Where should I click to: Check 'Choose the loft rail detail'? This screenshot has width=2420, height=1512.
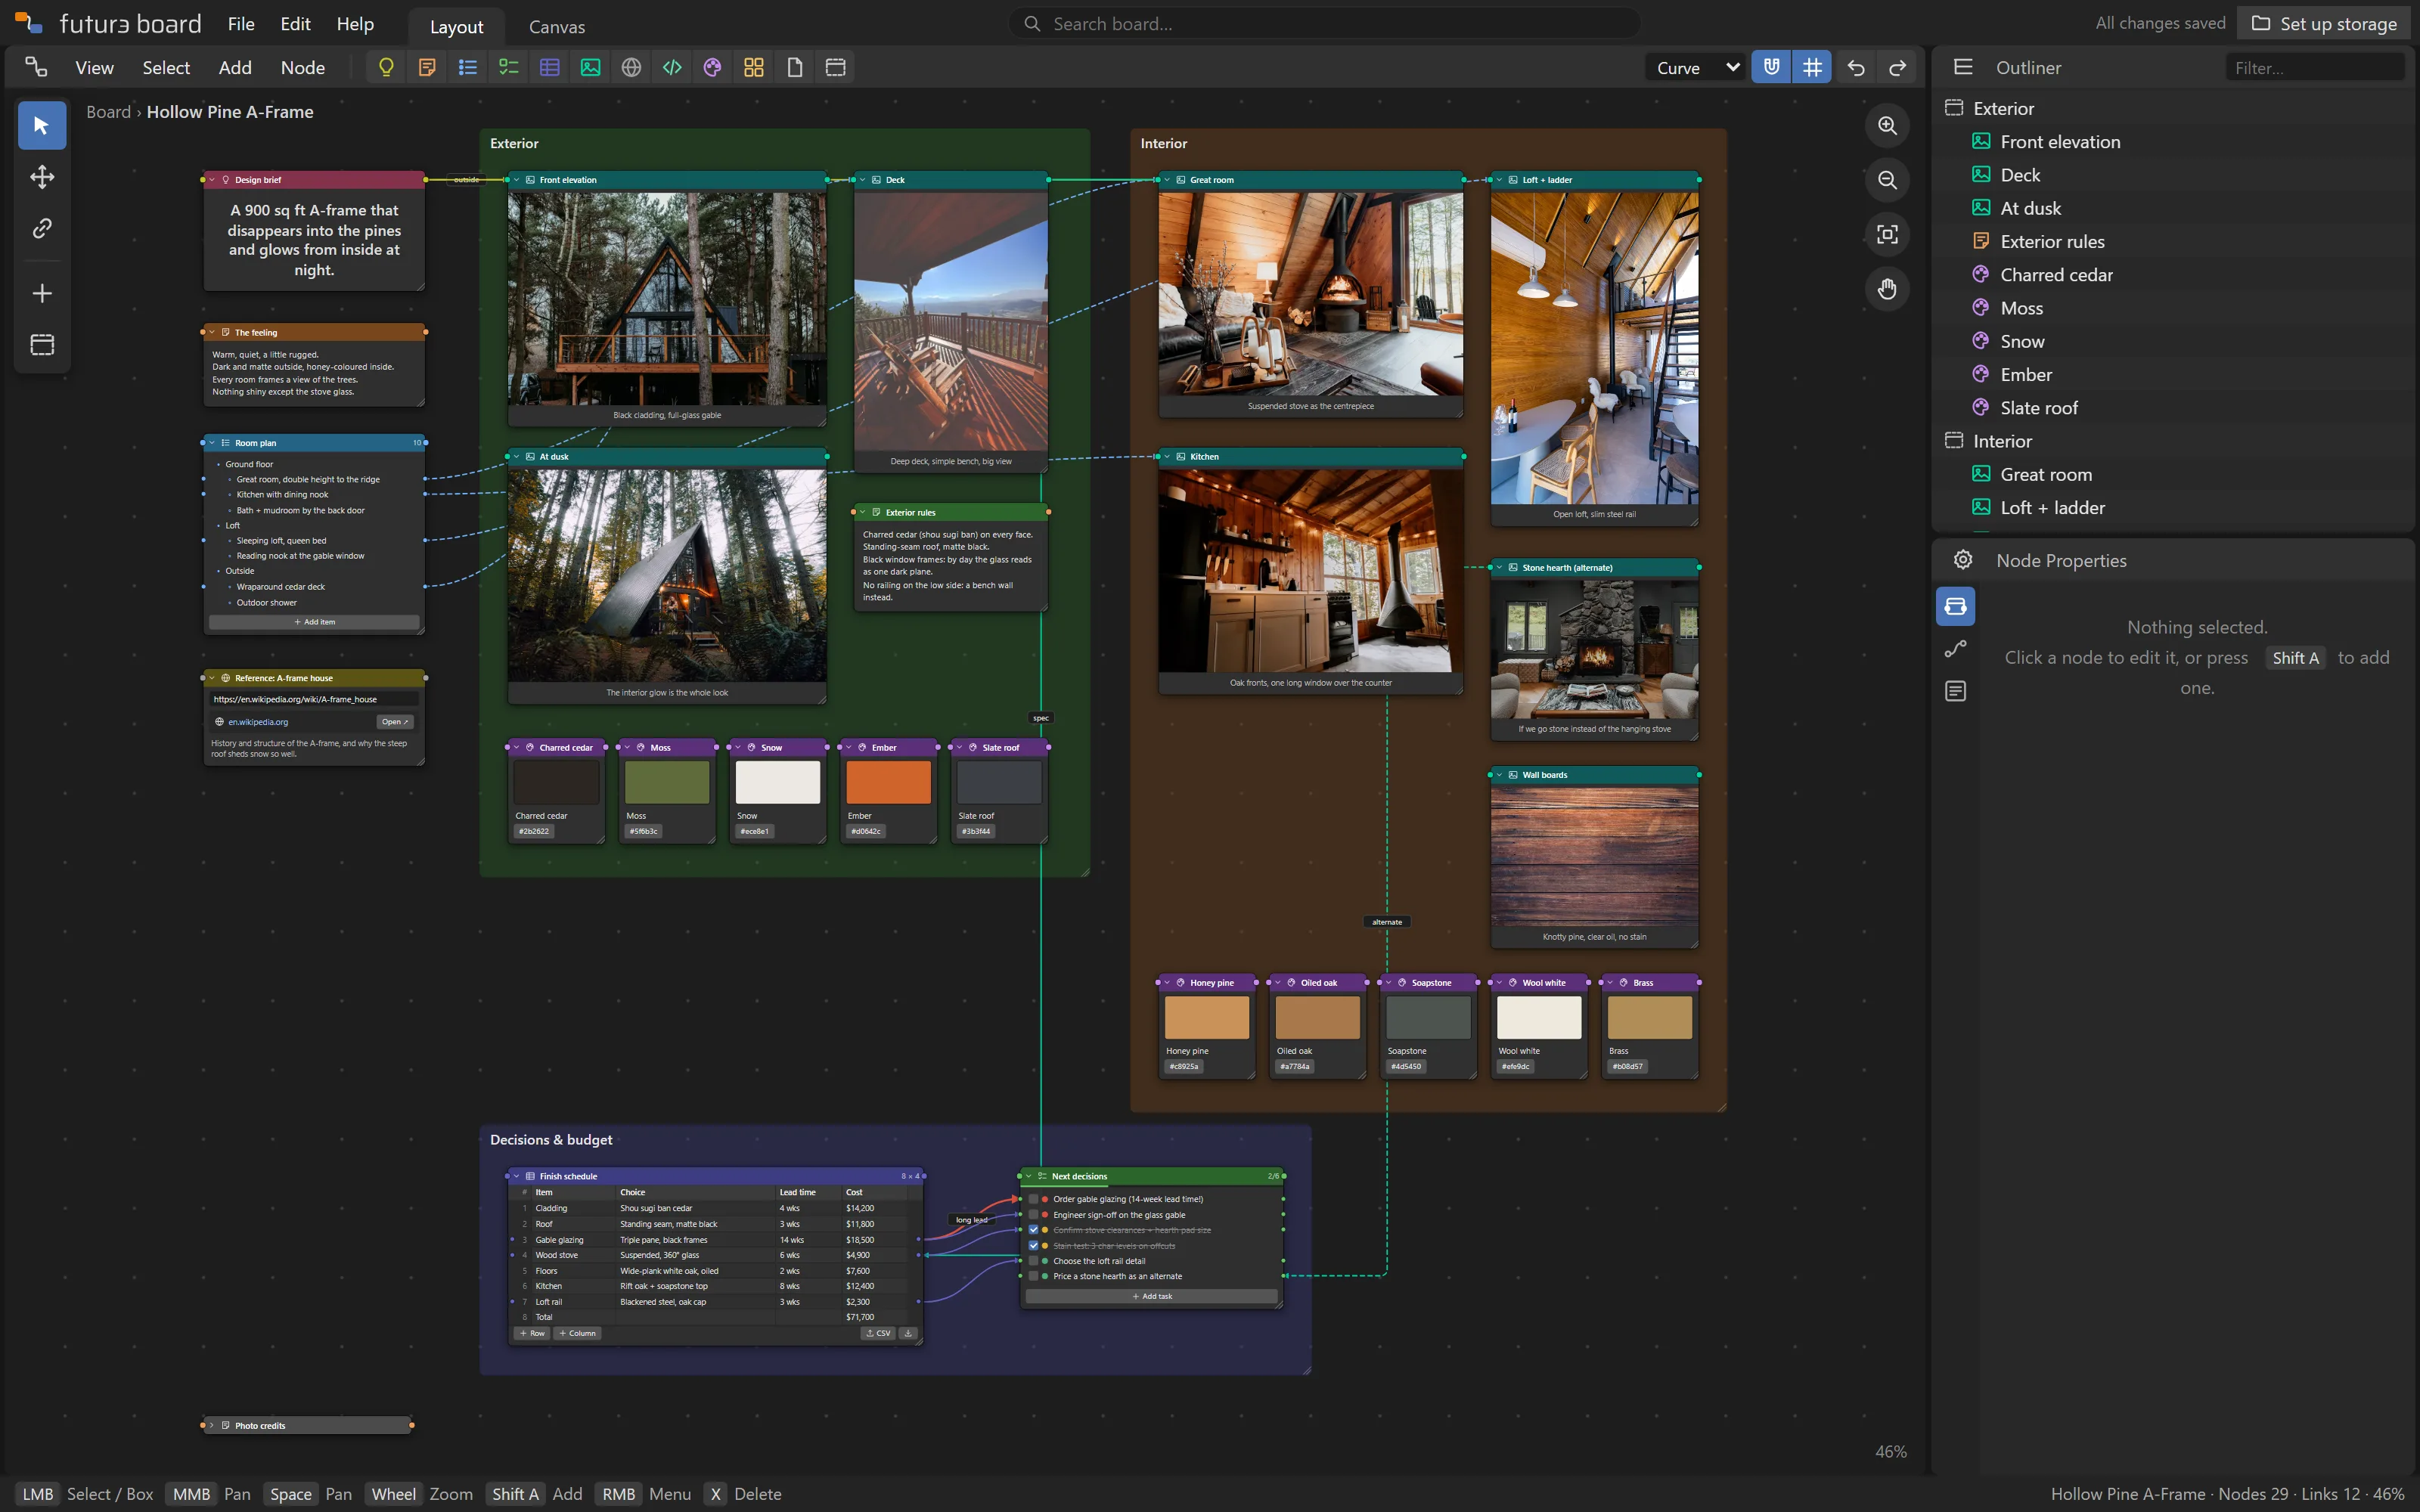1033,1261
